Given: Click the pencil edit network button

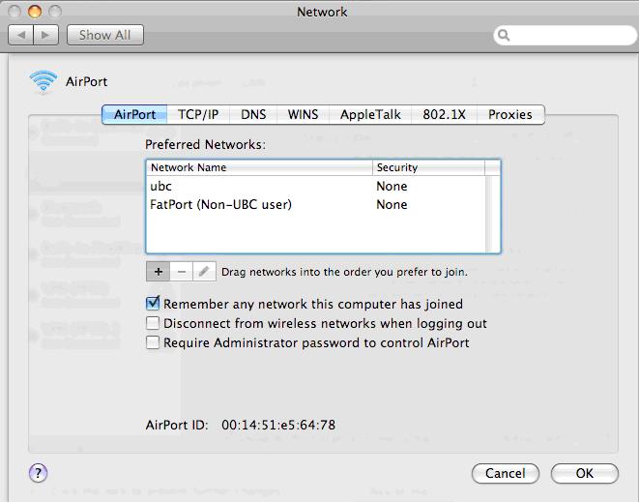Looking at the screenshot, I should tap(203, 272).
